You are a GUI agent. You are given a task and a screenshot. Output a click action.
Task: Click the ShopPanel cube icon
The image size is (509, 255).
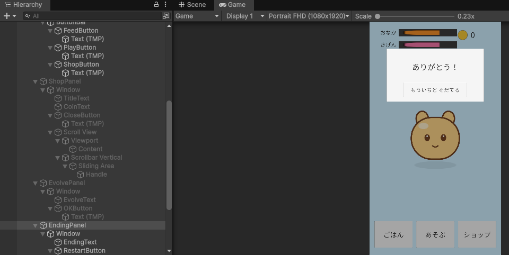pyautogui.click(x=43, y=81)
